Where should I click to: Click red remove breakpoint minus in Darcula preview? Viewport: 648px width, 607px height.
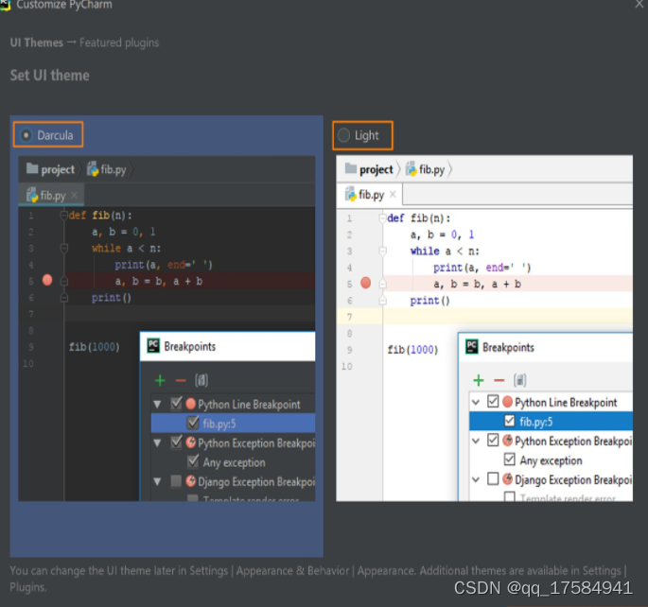(181, 380)
